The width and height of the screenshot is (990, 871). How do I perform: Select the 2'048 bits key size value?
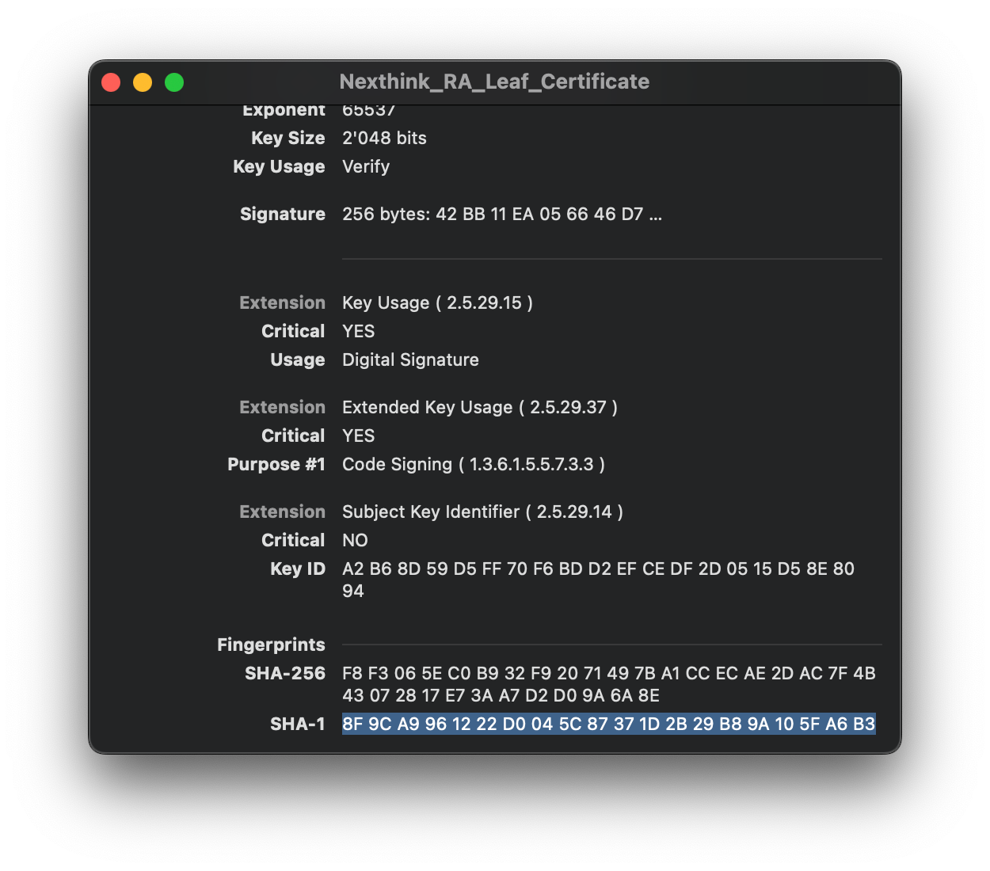[x=384, y=138]
